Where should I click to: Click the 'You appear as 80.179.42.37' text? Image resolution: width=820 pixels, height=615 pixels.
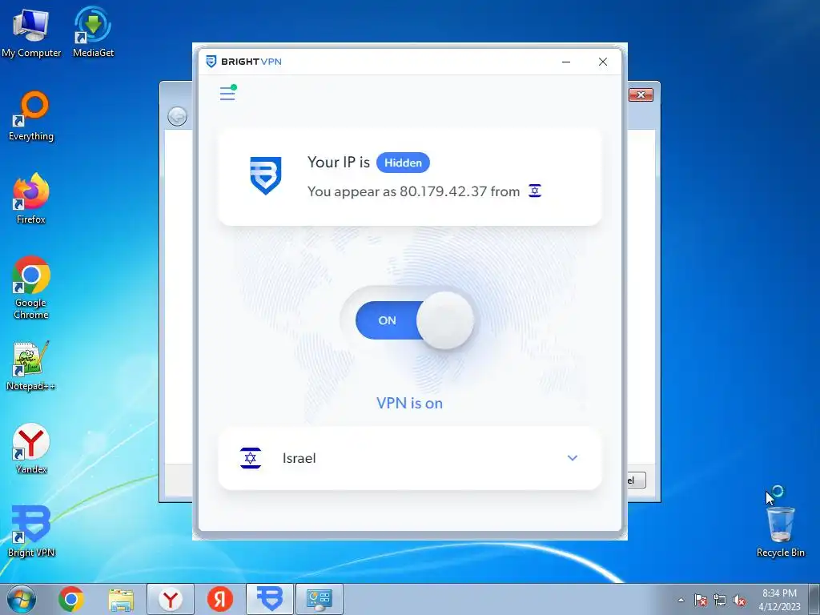397,191
